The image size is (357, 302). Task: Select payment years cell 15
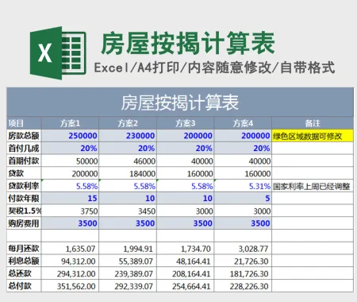click(x=70, y=198)
